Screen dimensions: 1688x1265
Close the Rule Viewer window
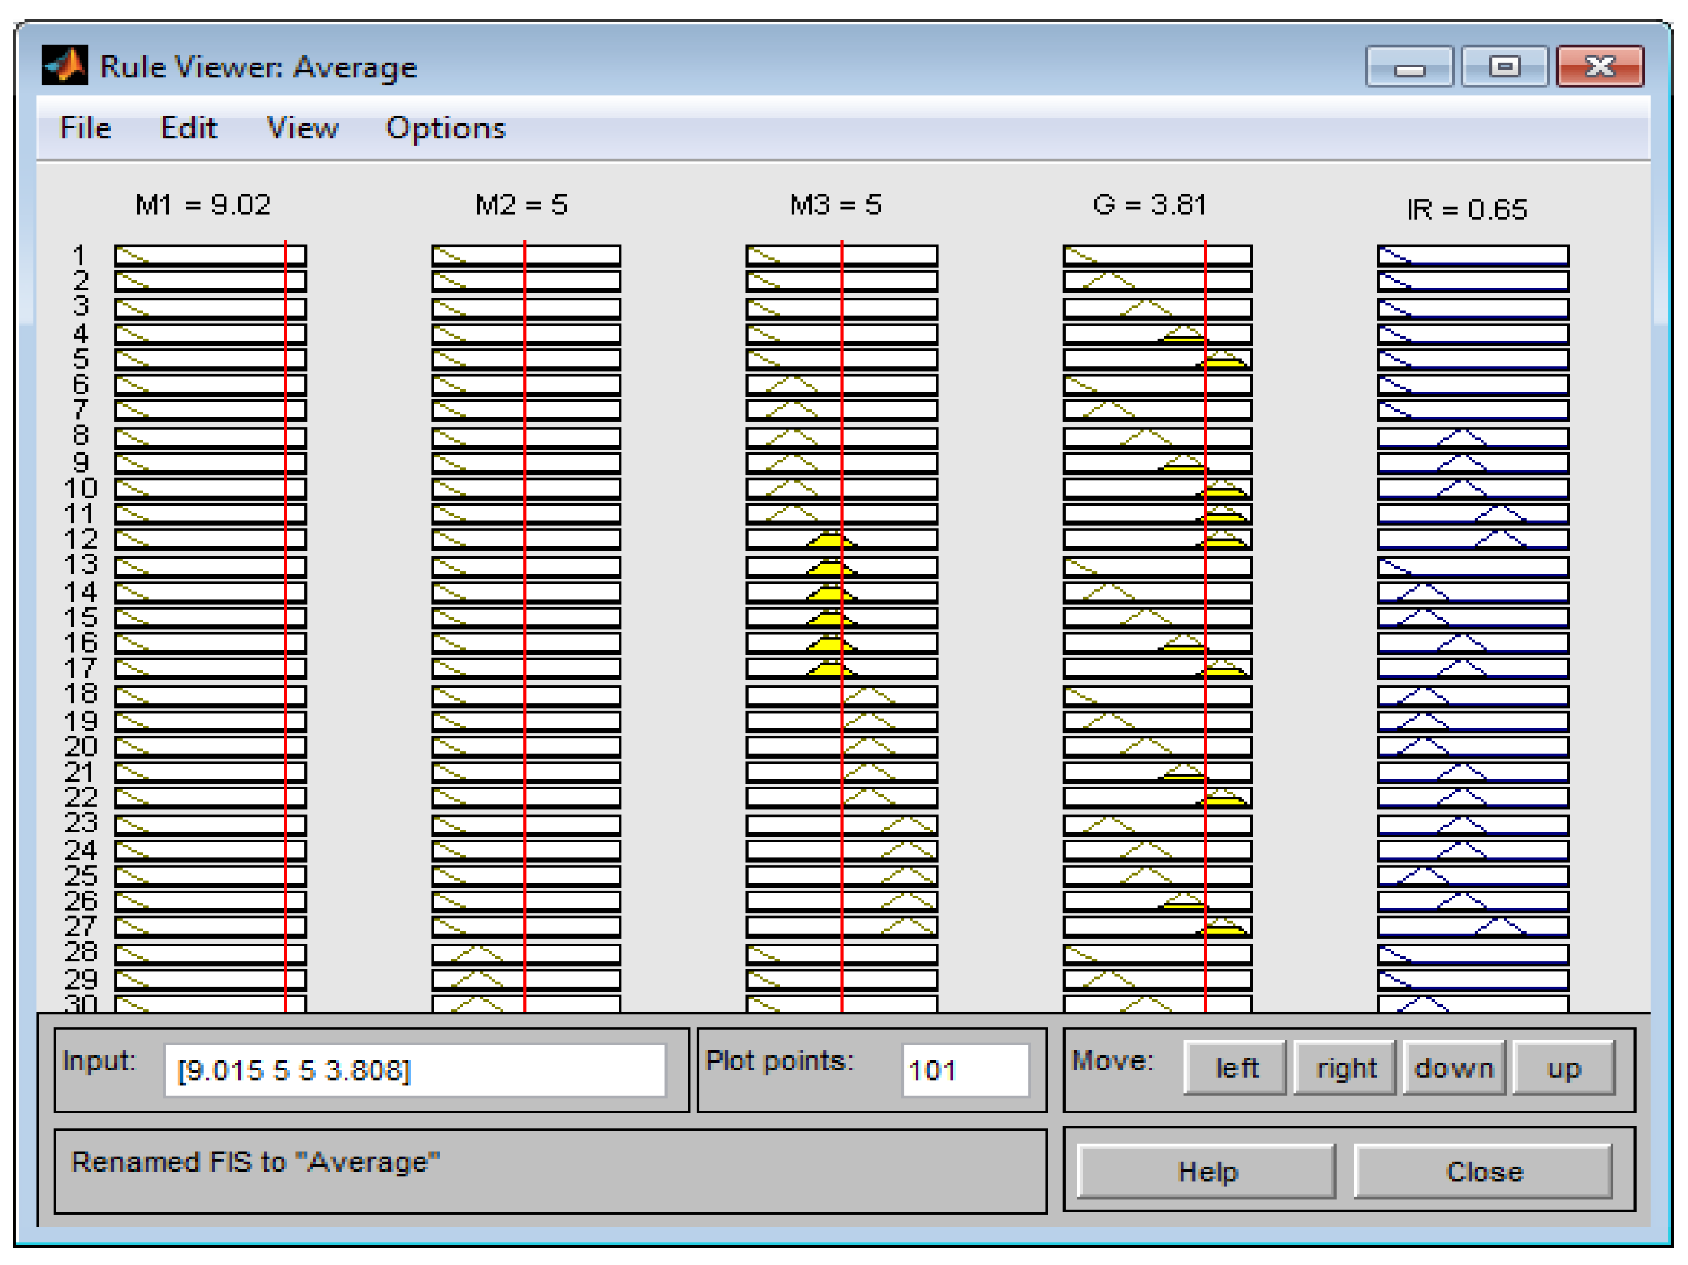pos(1599,66)
